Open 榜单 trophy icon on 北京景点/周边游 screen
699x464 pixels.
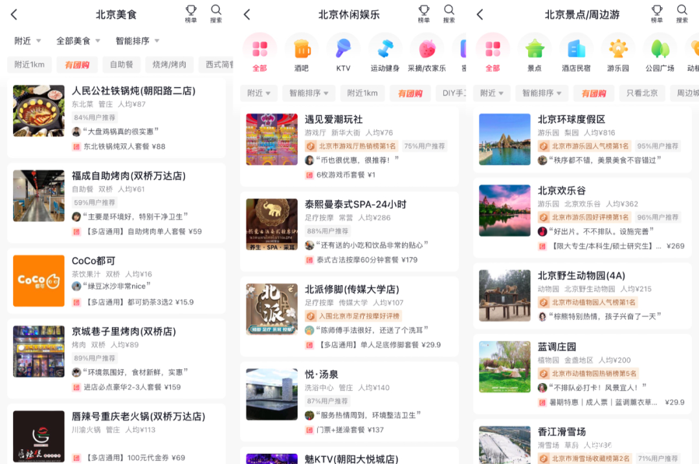point(657,14)
